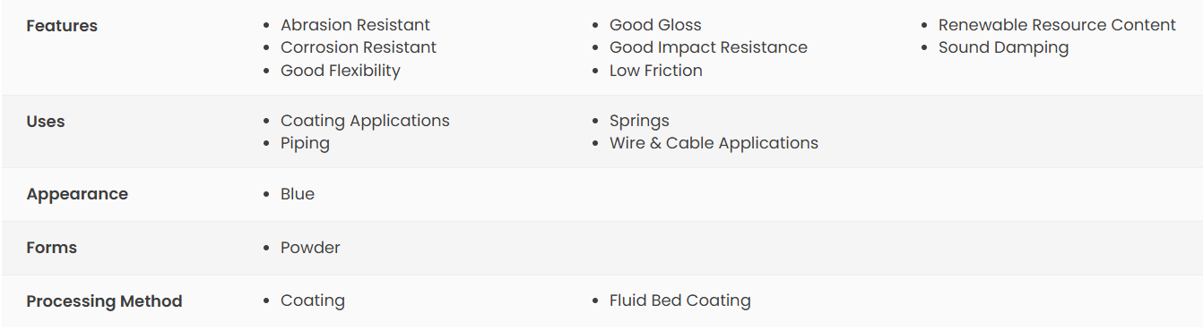Select Piping under Uses
This screenshot has width=1203, height=330.
tap(305, 143)
